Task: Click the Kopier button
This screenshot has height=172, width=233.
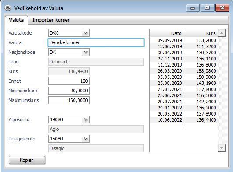Action: pyautogui.click(x=27, y=160)
